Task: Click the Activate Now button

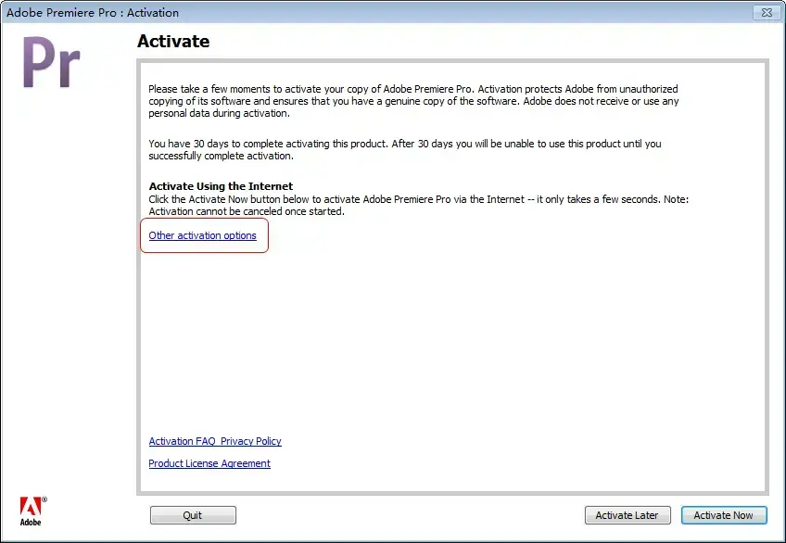Action: [x=724, y=515]
